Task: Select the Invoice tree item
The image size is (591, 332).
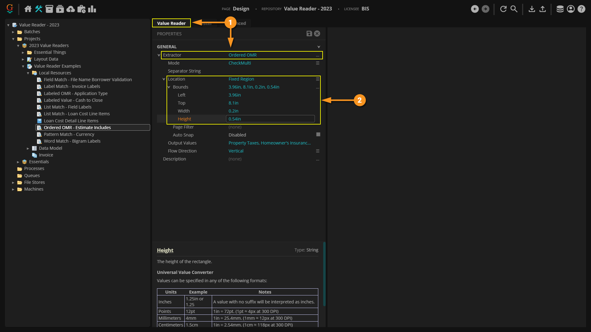Action: coord(46,155)
